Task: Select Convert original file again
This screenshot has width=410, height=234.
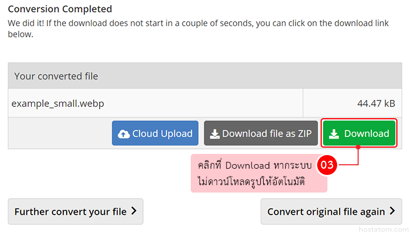Action: (326, 212)
